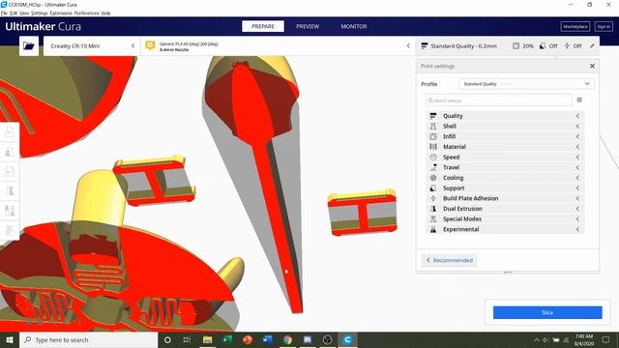
Task: Expand the Speed settings chevron
Action: tap(577, 157)
